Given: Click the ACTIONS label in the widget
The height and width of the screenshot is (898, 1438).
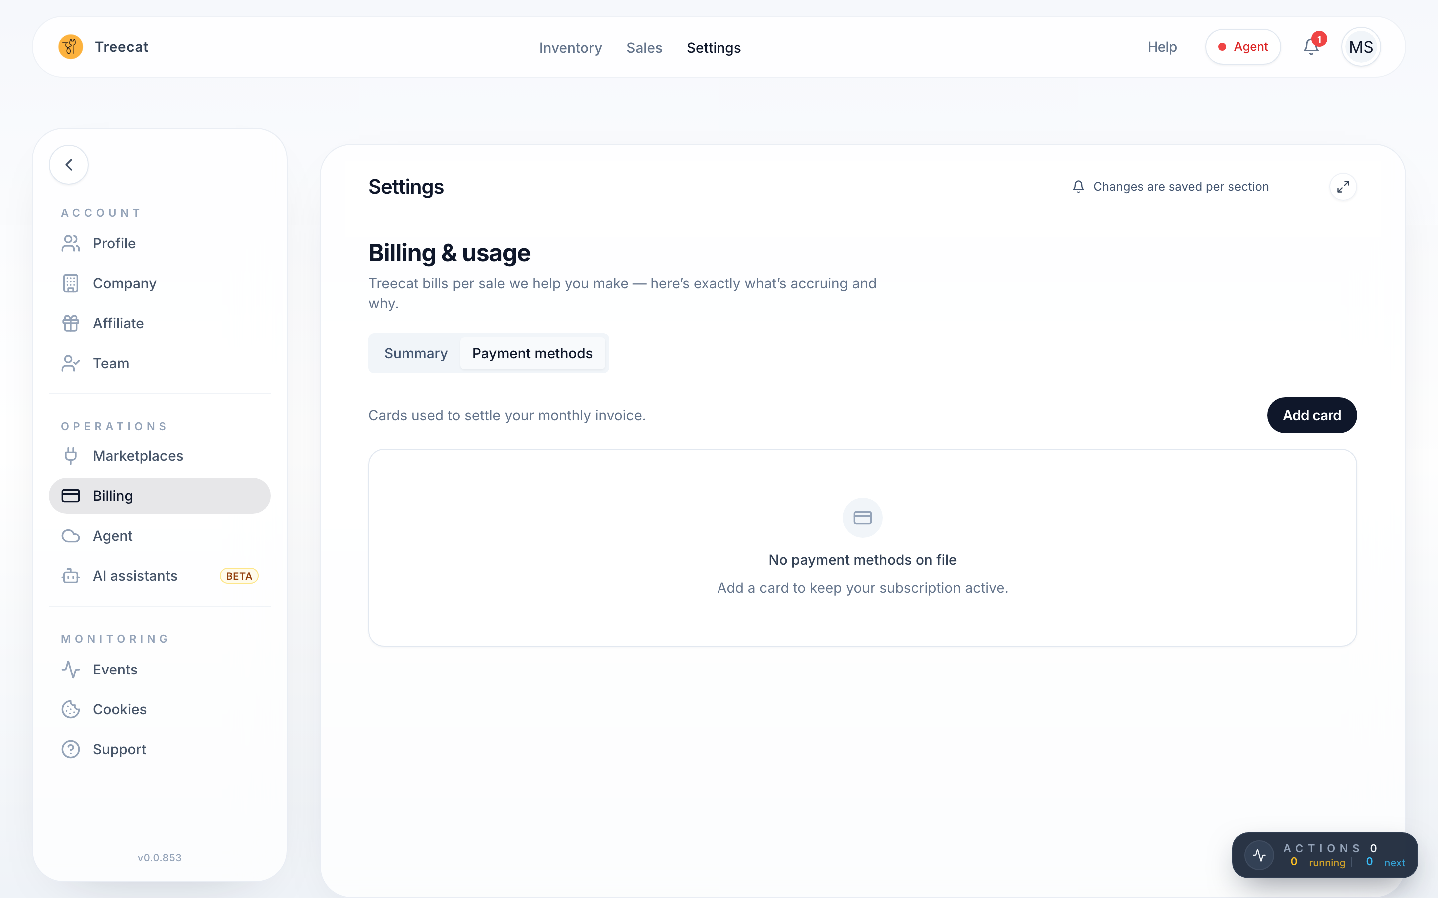Looking at the screenshot, I should click(x=1322, y=848).
